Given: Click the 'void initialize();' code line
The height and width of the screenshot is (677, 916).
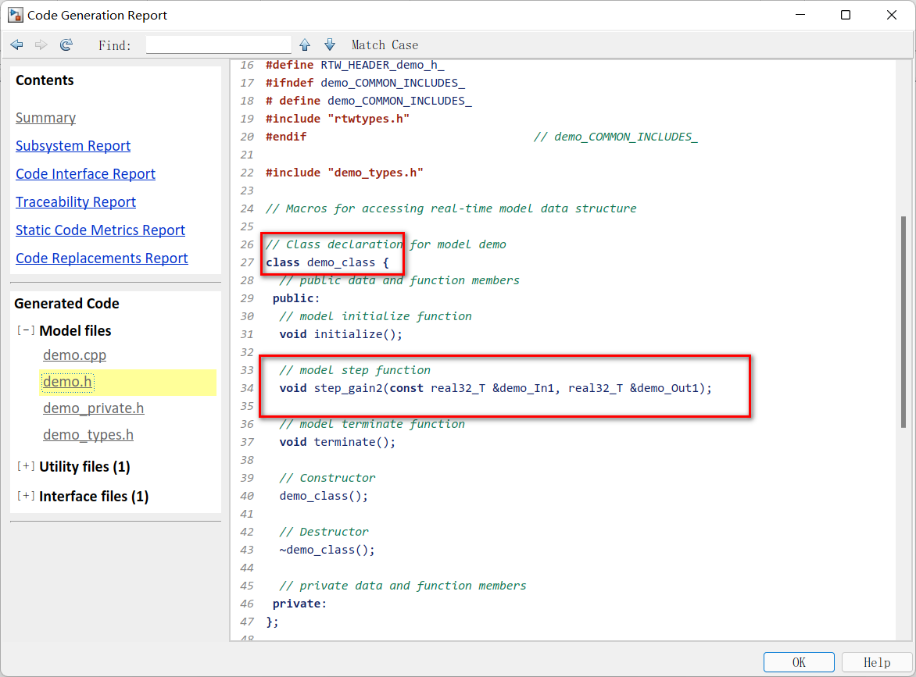Looking at the screenshot, I should (341, 334).
